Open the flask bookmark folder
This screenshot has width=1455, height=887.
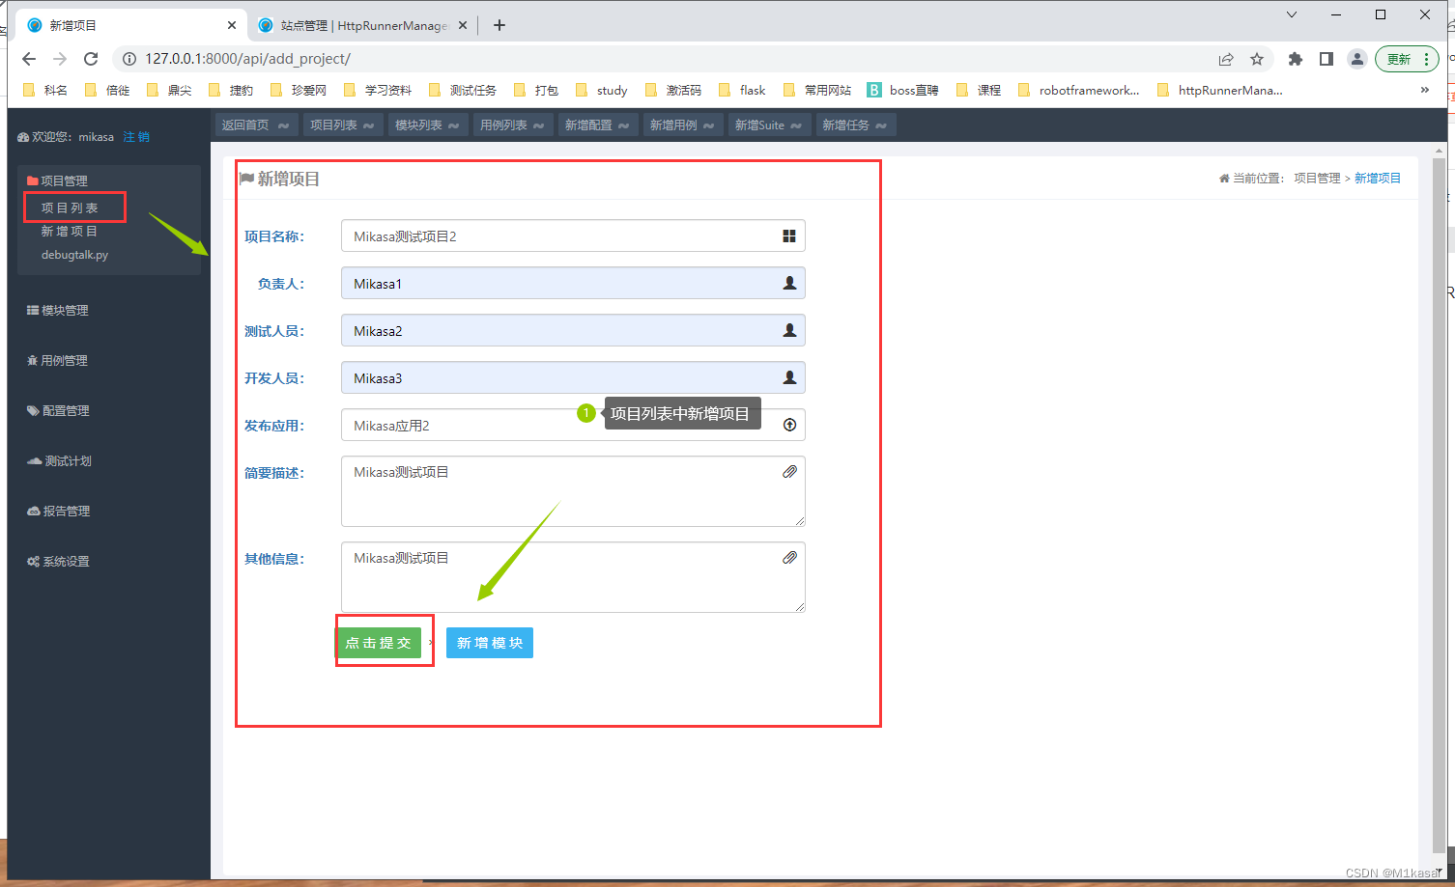tap(742, 90)
